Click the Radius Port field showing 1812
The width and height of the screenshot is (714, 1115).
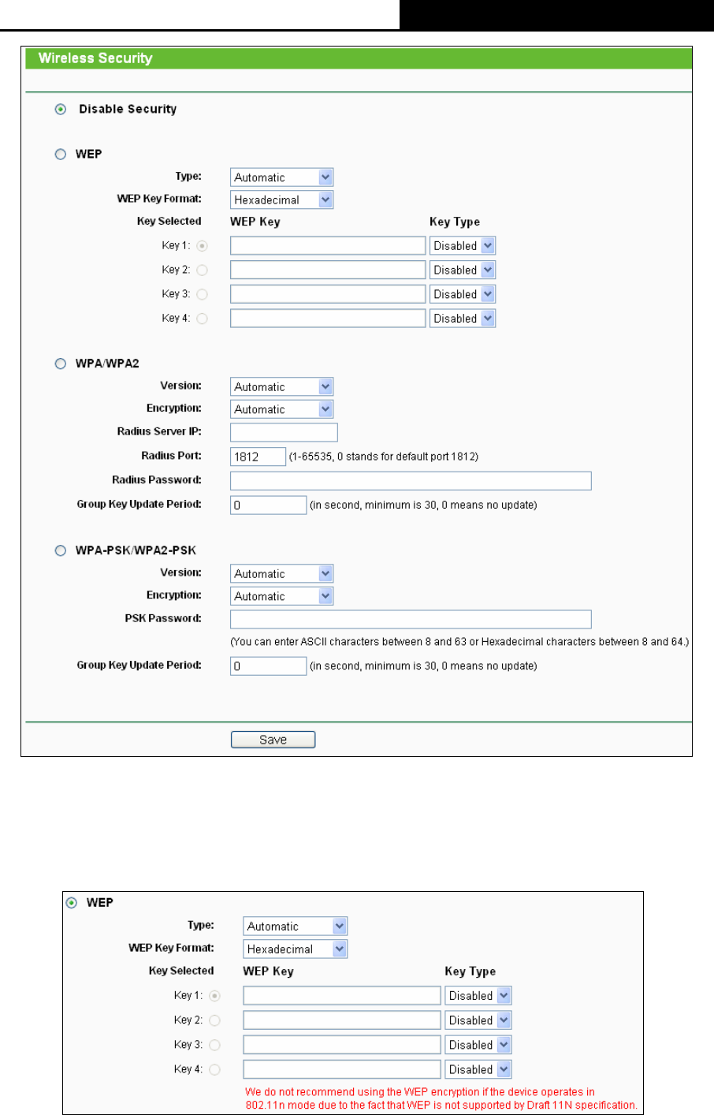click(258, 457)
